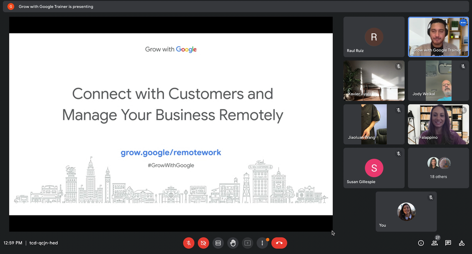Screen dimensions: 472x254
Task: Click the grow.google/remotework link
Action: coord(171,153)
